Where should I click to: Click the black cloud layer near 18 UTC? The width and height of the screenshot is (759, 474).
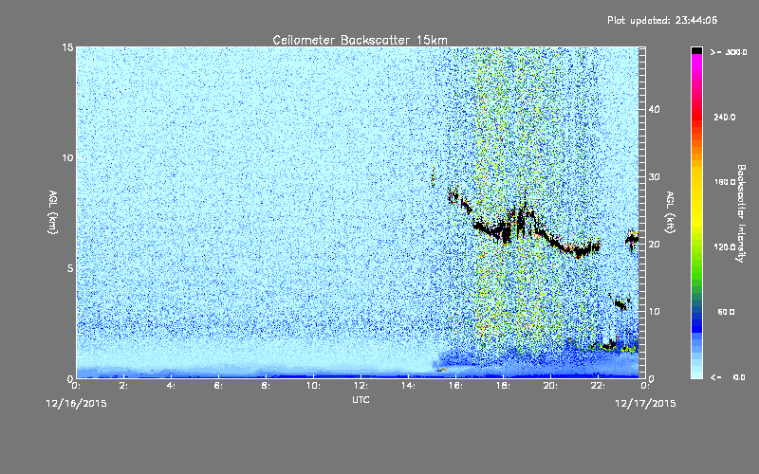click(x=504, y=230)
